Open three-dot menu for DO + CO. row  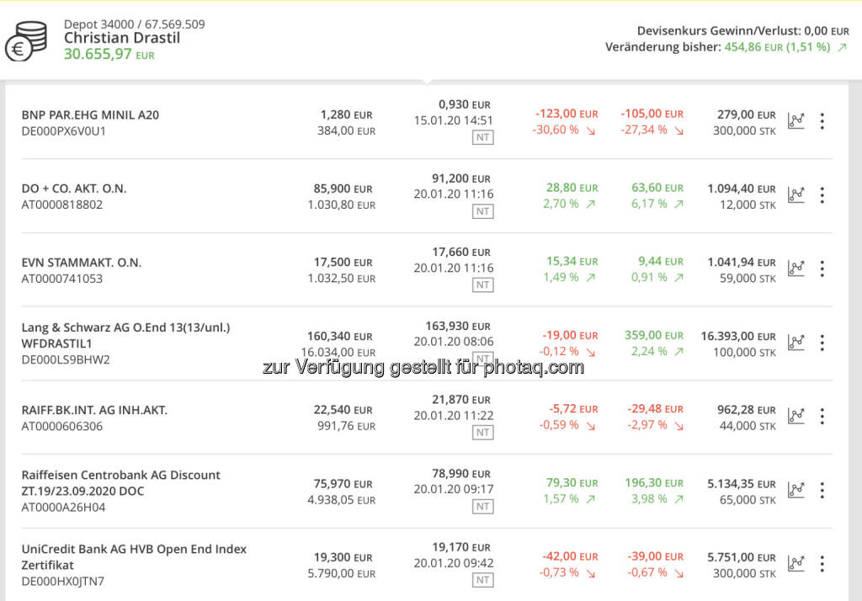click(822, 195)
